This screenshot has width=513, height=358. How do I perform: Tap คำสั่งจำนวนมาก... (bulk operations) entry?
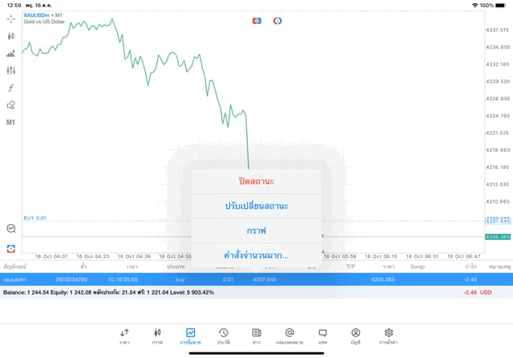point(256,255)
